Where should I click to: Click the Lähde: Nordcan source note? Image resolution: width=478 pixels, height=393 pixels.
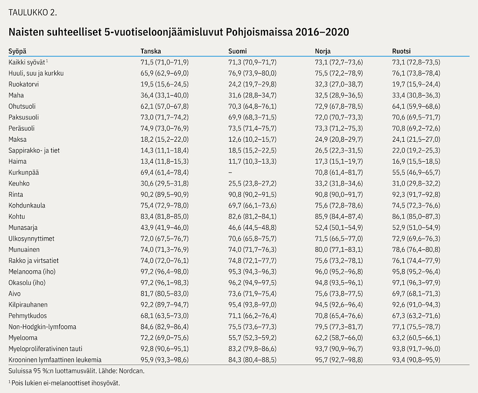[125, 372]
